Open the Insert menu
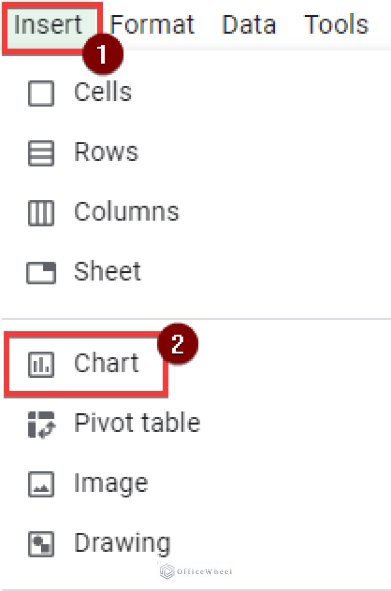This screenshot has width=391, height=591. click(x=48, y=24)
